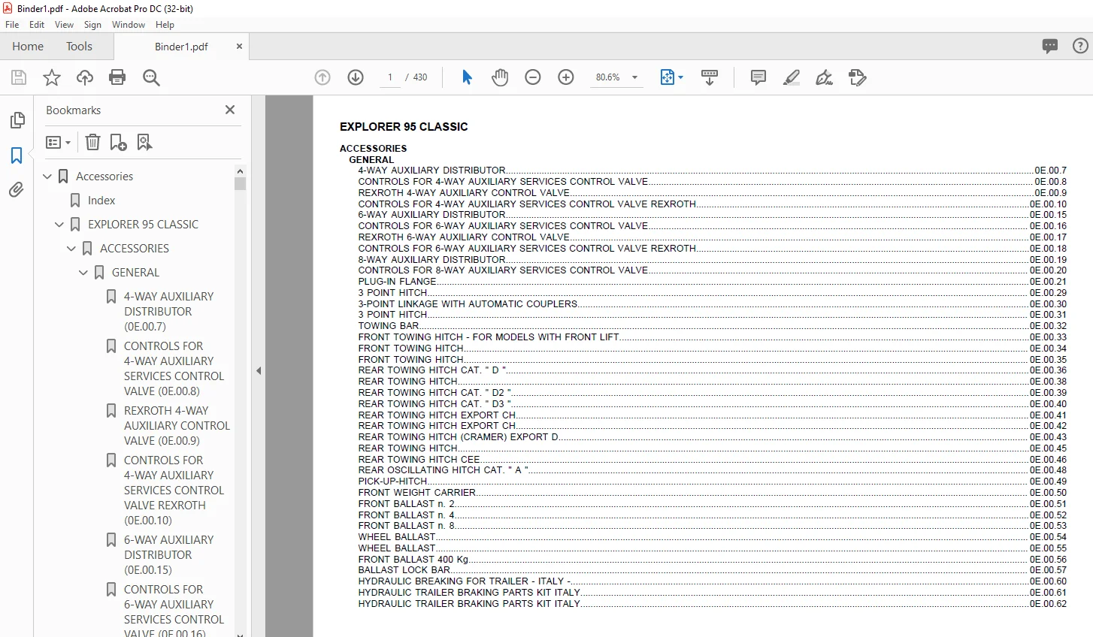
Task: Select the arrow Selection tool
Action: point(467,77)
